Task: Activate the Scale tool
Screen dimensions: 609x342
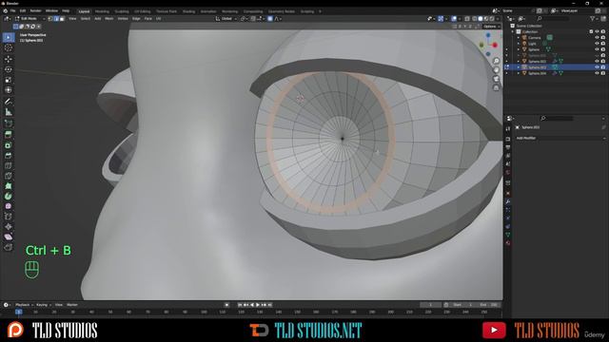Action: pos(9,80)
